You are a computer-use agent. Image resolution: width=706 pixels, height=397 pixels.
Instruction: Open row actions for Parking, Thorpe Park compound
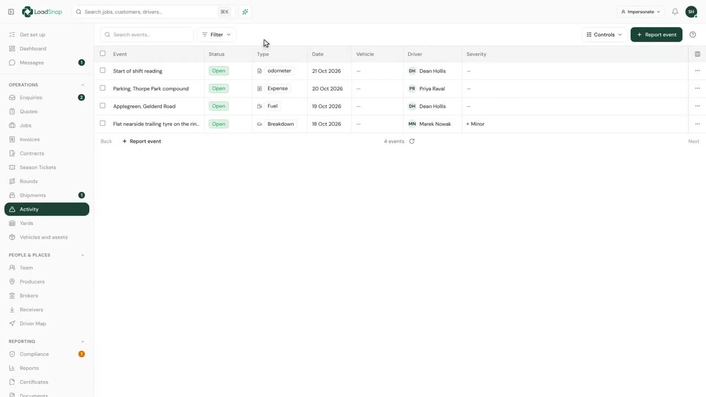coord(697,88)
